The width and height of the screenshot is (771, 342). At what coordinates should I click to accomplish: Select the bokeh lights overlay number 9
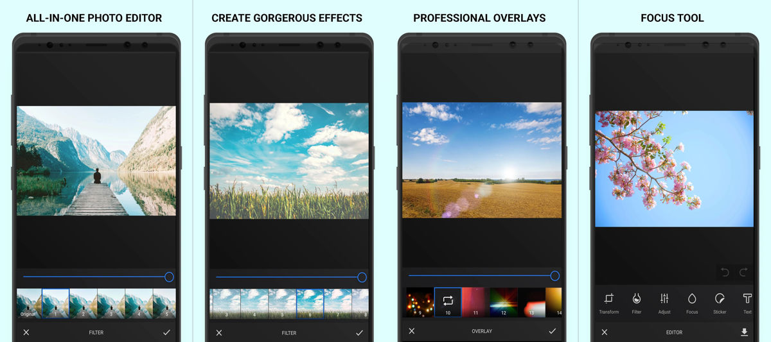[x=420, y=302]
